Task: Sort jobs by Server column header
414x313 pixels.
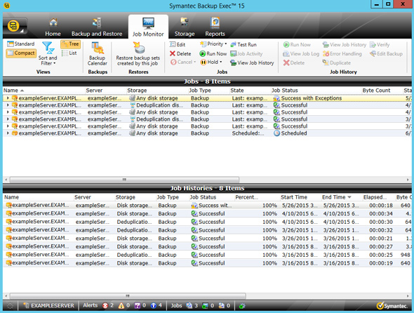Action: 106,91
